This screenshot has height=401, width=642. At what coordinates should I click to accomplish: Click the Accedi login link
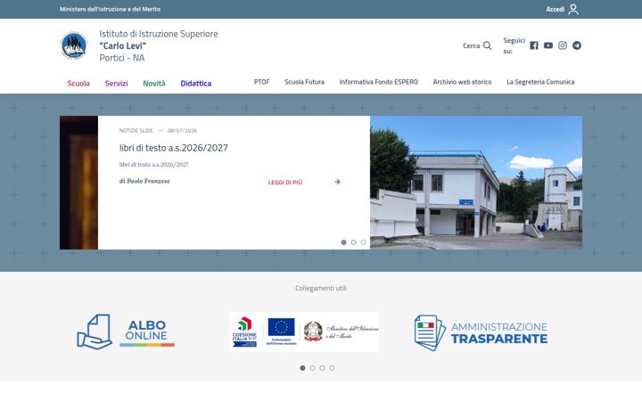[556, 9]
